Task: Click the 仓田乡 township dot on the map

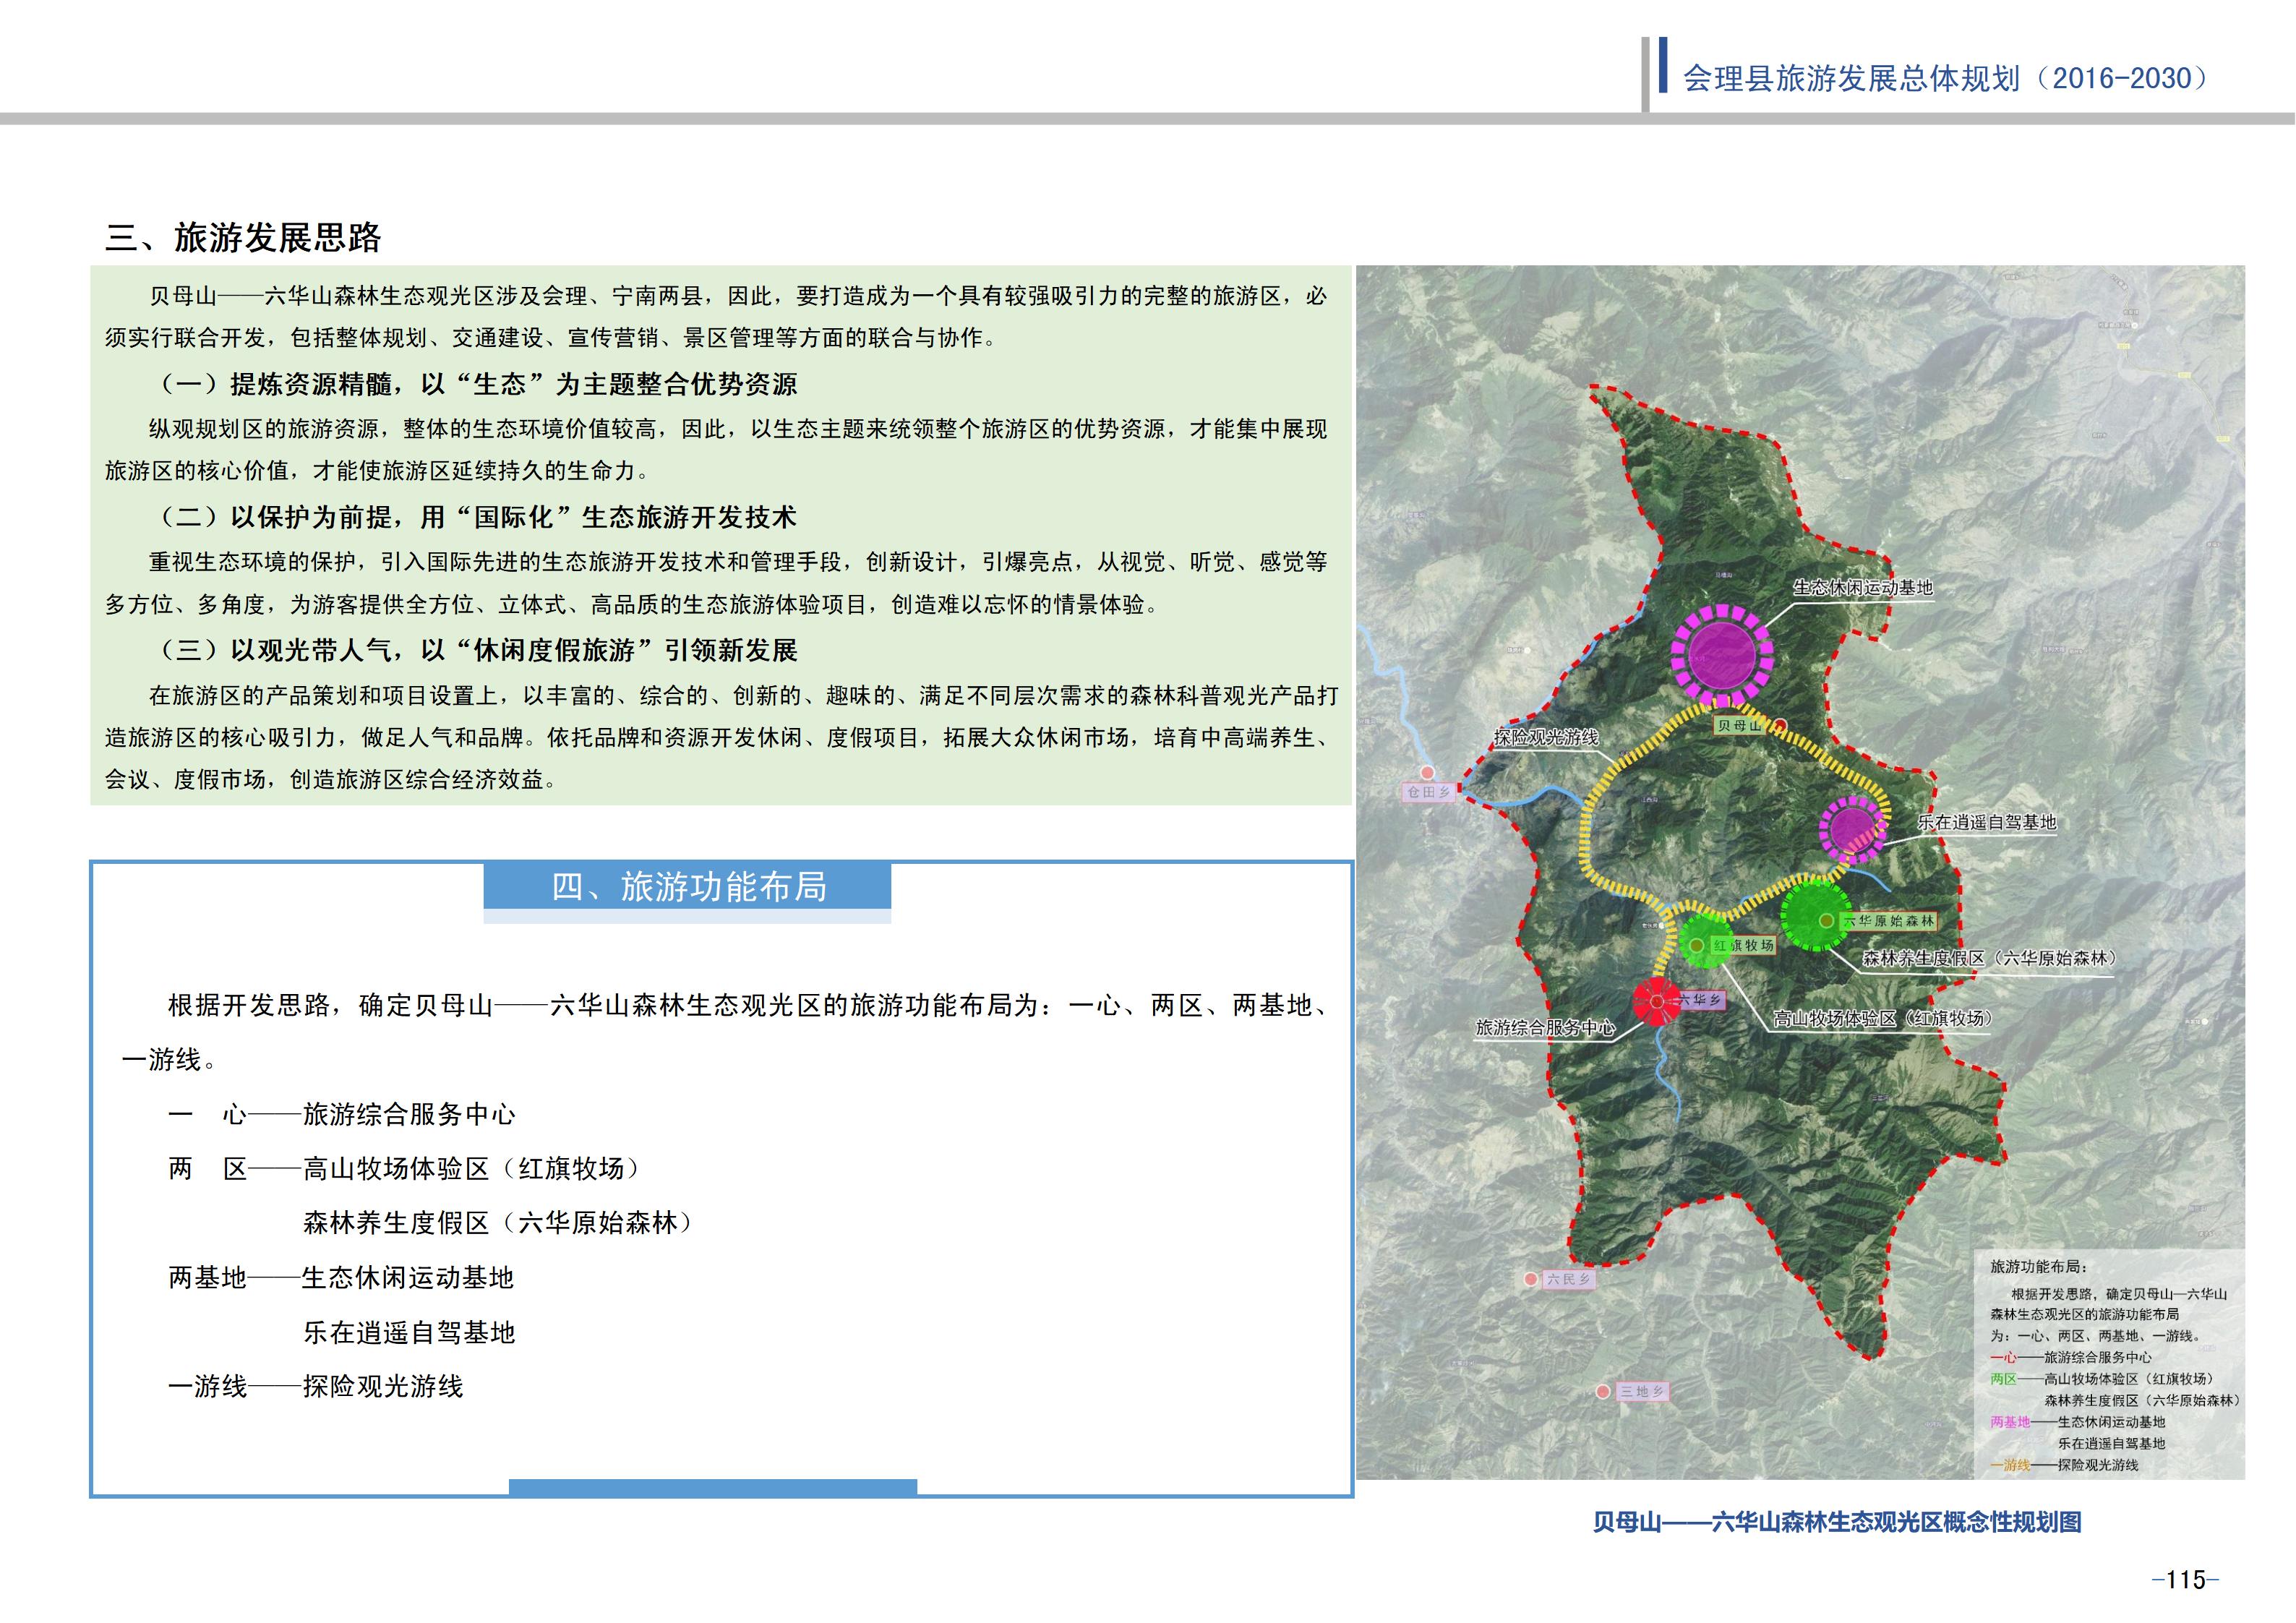Action: coord(1428,773)
